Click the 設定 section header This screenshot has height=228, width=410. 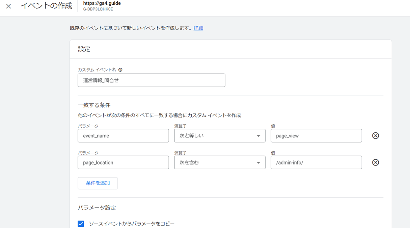click(84, 49)
